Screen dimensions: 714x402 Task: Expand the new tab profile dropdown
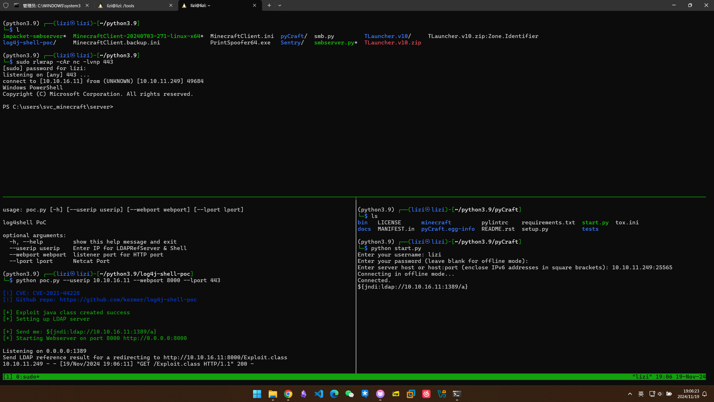point(280,5)
